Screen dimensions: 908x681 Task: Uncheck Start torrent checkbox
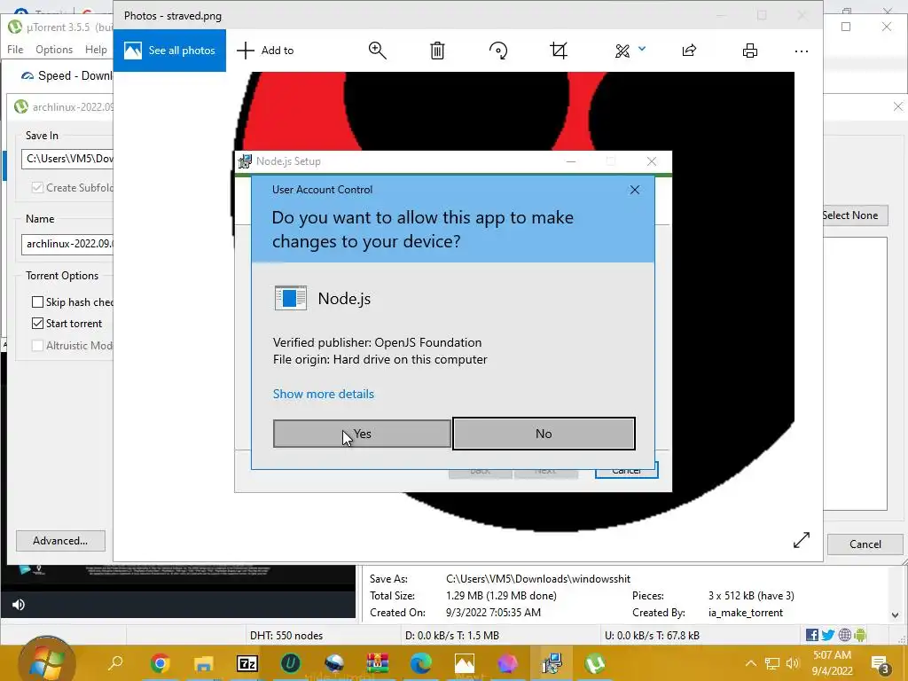37,324
